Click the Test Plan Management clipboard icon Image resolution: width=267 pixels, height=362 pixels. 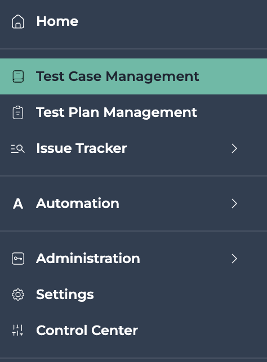click(x=18, y=112)
